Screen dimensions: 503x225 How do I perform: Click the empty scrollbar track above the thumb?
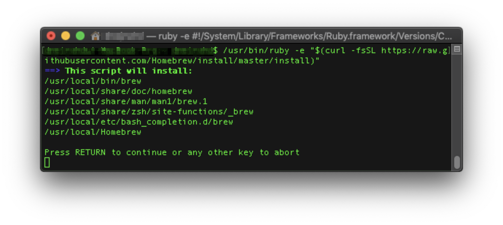(x=457, y=104)
